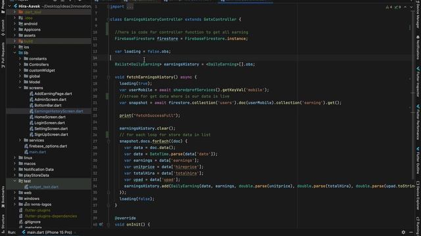
Task: Open the Flutter Outline side panel
Action: [418, 161]
